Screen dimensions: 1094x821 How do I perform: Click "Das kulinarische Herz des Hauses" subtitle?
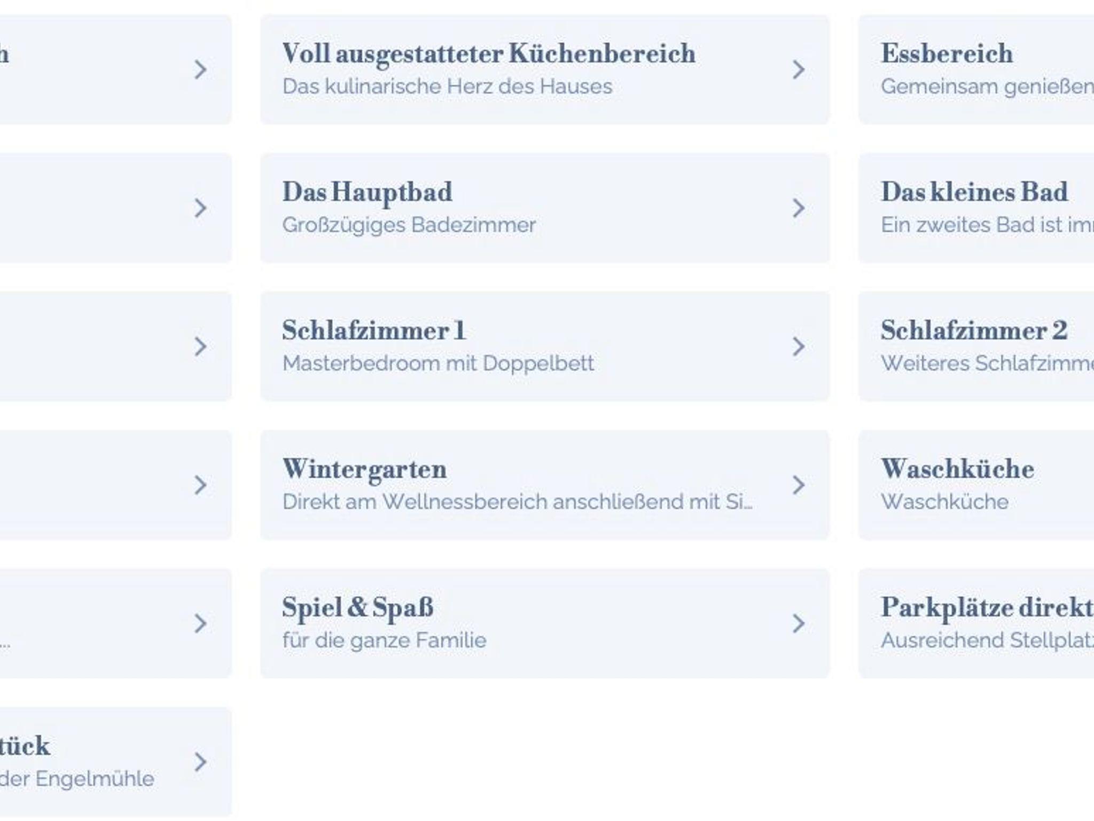point(447,86)
